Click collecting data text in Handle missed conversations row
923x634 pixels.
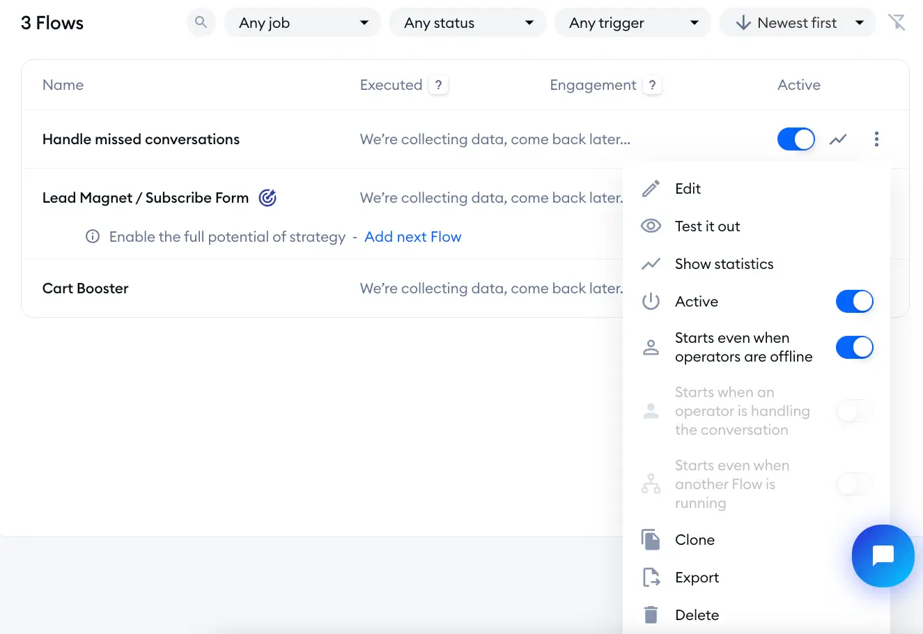495,139
